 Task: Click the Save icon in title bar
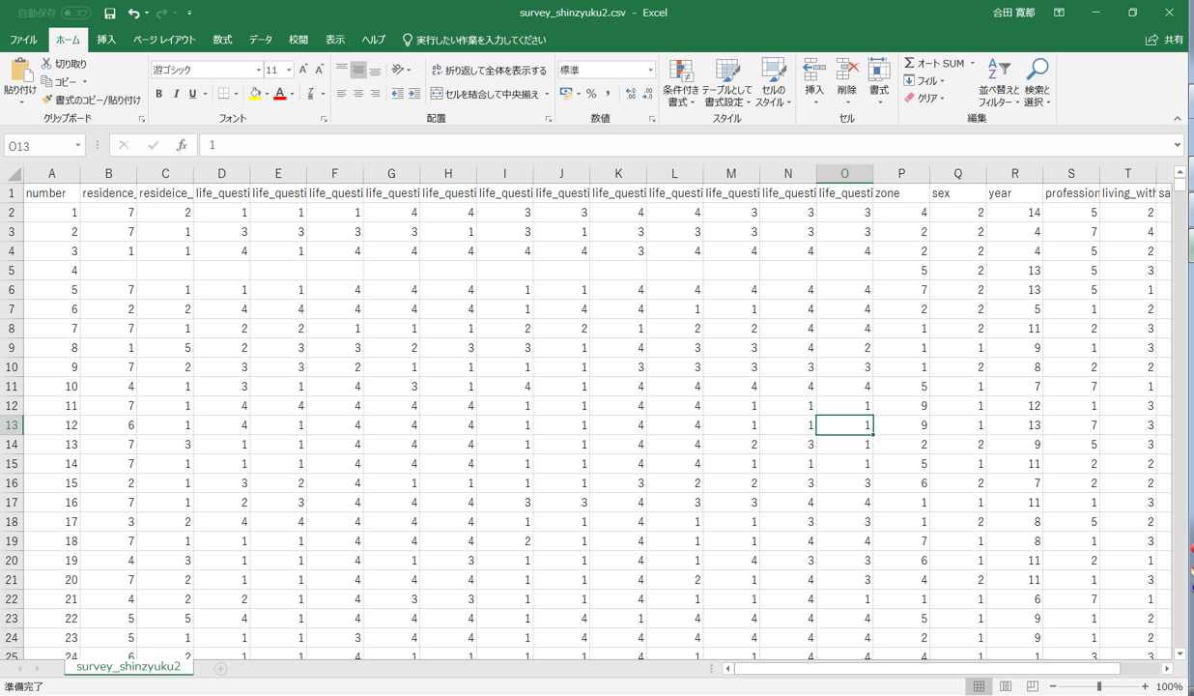pyautogui.click(x=109, y=14)
